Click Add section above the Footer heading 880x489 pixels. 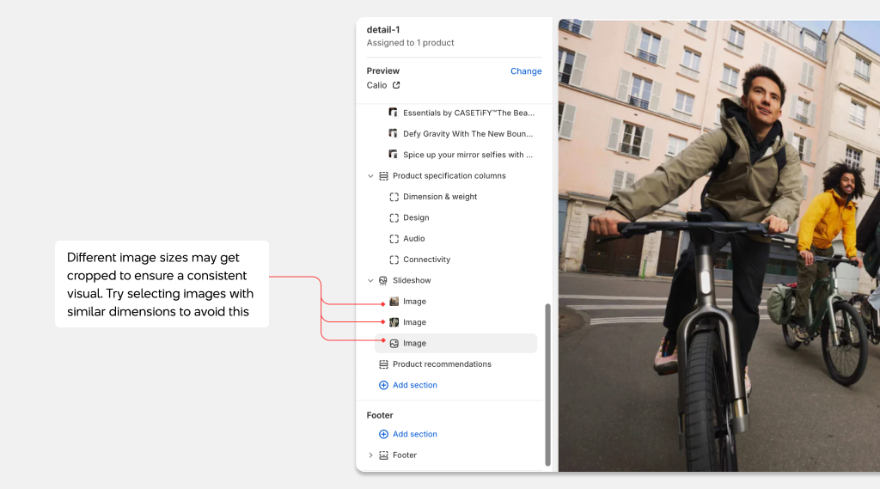pos(414,385)
